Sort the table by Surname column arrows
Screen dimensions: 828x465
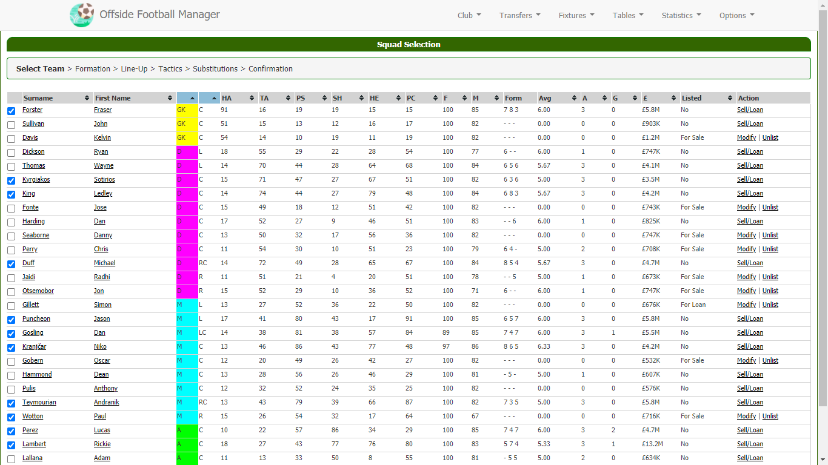87,98
